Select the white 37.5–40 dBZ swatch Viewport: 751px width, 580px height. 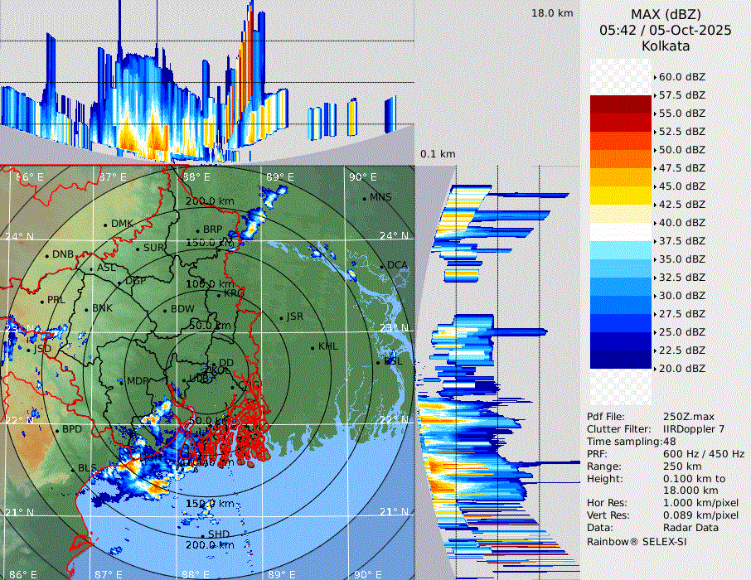[620, 232]
